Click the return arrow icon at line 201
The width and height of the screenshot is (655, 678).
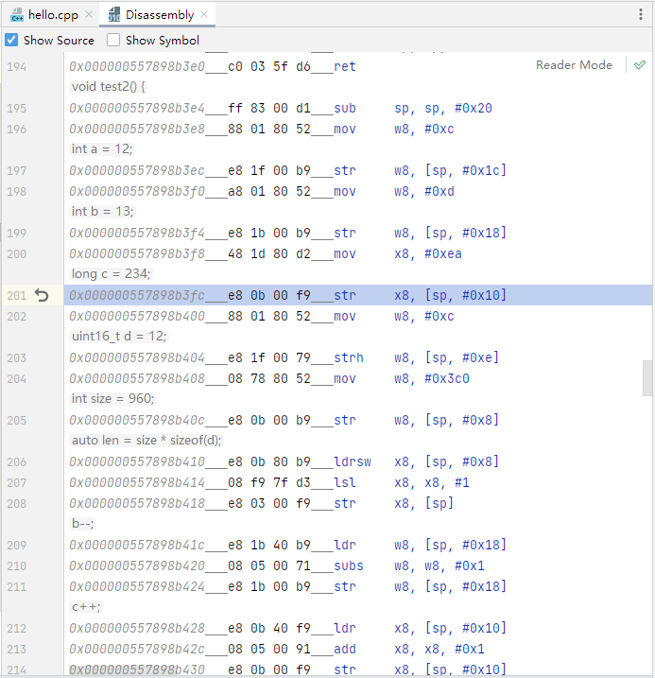42,296
